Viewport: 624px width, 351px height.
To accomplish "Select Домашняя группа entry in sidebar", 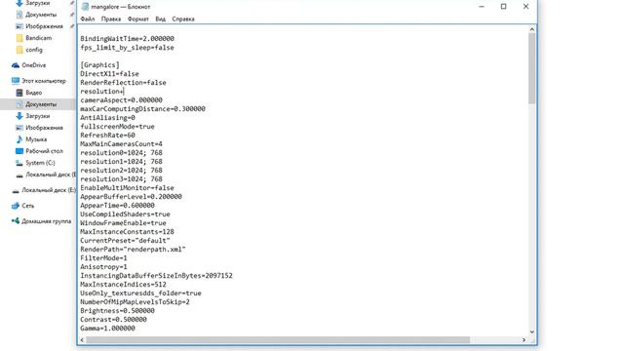I will (x=47, y=221).
